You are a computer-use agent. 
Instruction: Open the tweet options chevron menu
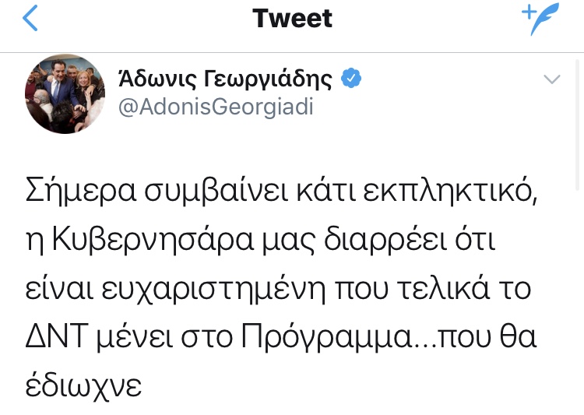pos(551,79)
